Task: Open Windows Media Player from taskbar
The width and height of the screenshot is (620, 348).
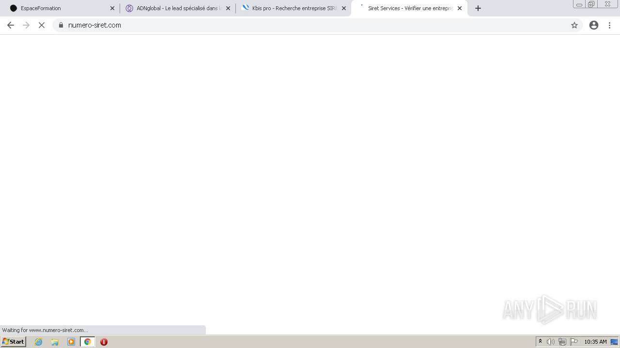Action: [71, 342]
